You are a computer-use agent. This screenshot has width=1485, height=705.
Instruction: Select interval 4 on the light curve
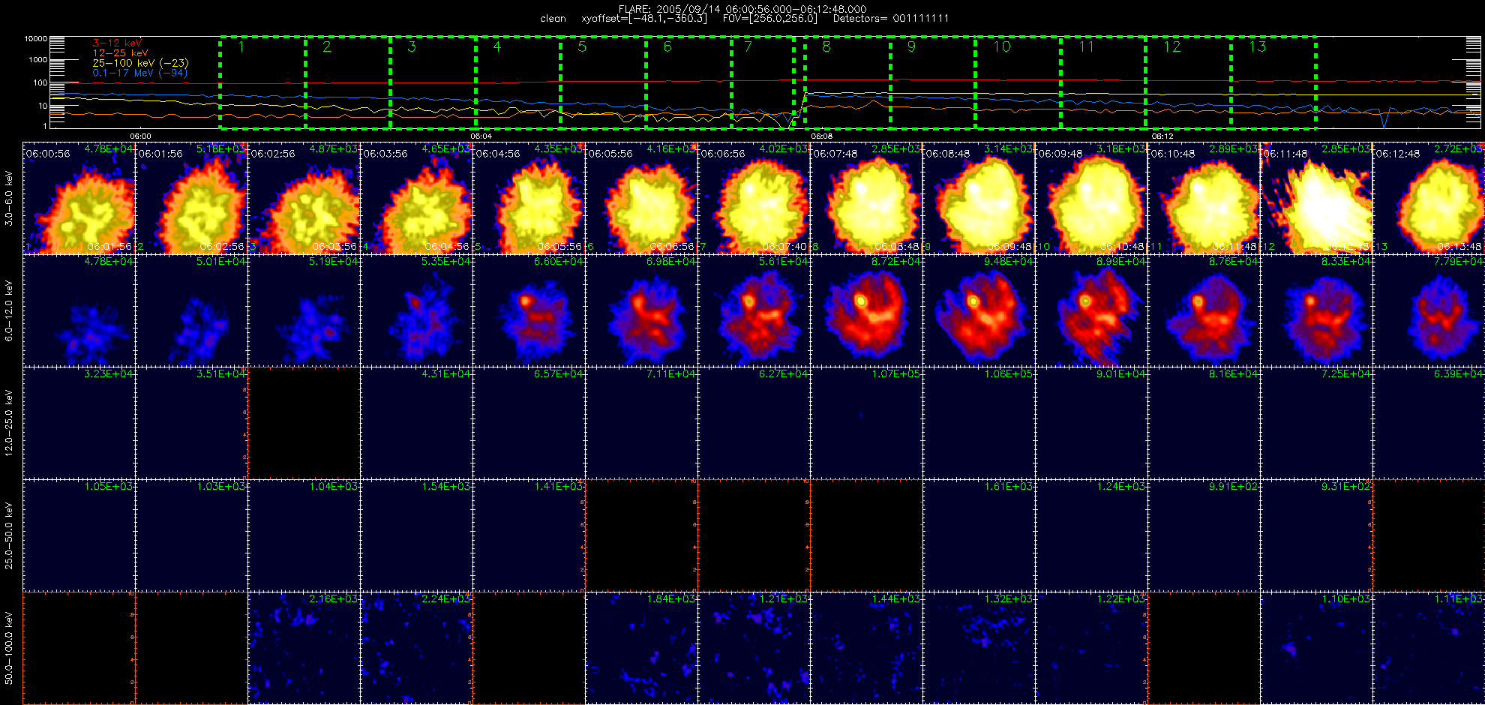tap(519, 82)
